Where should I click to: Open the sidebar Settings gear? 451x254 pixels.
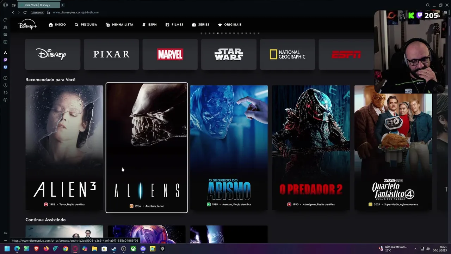point(5,100)
